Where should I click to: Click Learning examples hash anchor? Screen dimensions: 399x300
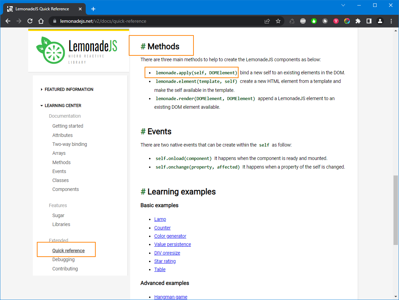point(143,192)
